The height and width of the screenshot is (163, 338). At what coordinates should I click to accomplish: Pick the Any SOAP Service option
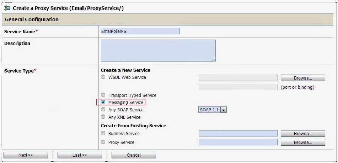(x=103, y=109)
